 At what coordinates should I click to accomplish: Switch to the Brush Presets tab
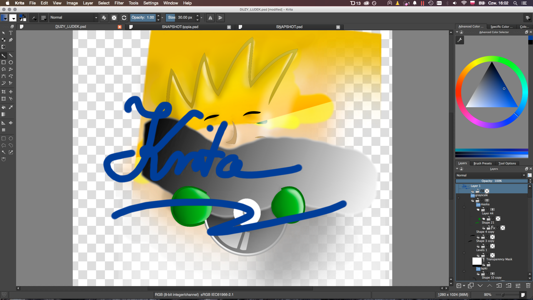click(x=482, y=163)
